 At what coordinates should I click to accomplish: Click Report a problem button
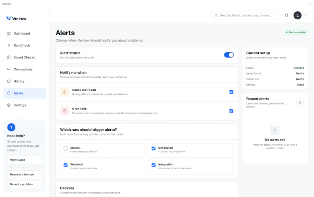25,184
